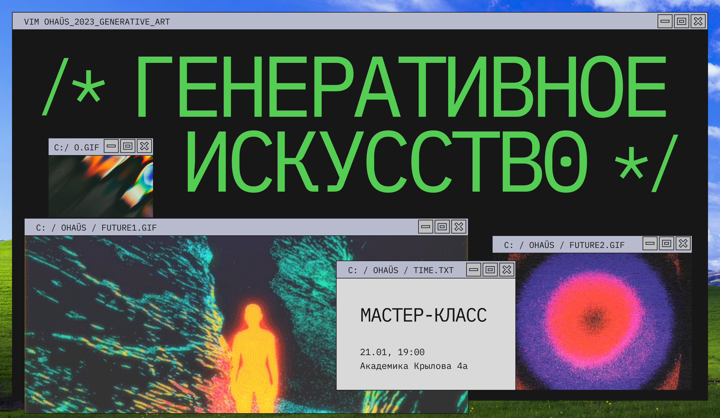This screenshot has width=720, height=418.
Task: Click the МАСТЕР-КЛАСС heading text
Action: [x=423, y=315]
